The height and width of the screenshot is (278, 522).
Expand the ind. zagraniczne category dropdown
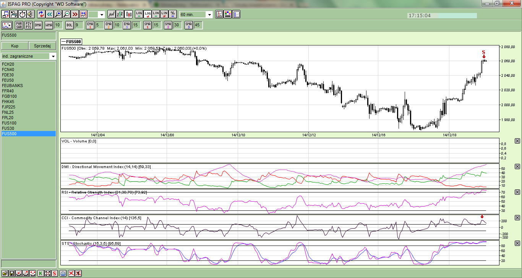click(x=53, y=56)
